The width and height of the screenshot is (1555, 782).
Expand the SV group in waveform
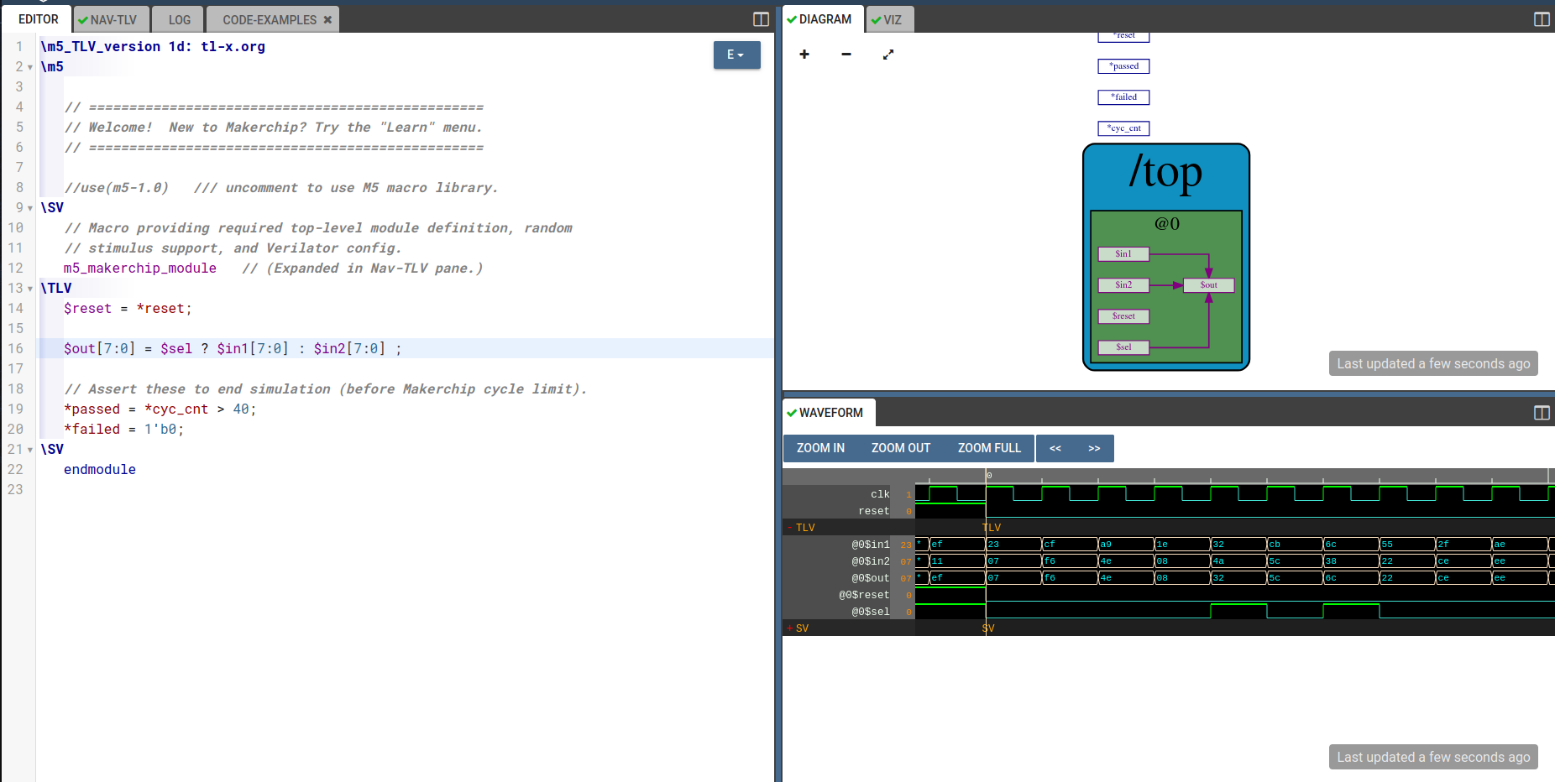tap(790, 628)
